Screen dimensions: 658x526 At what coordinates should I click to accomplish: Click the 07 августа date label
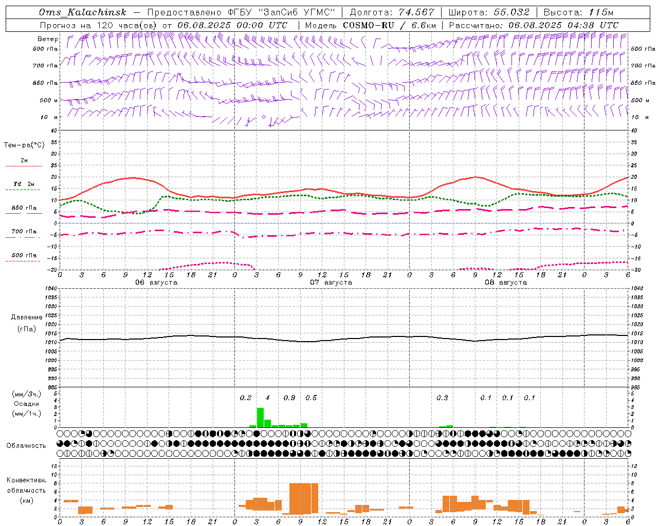coord(331,283)
